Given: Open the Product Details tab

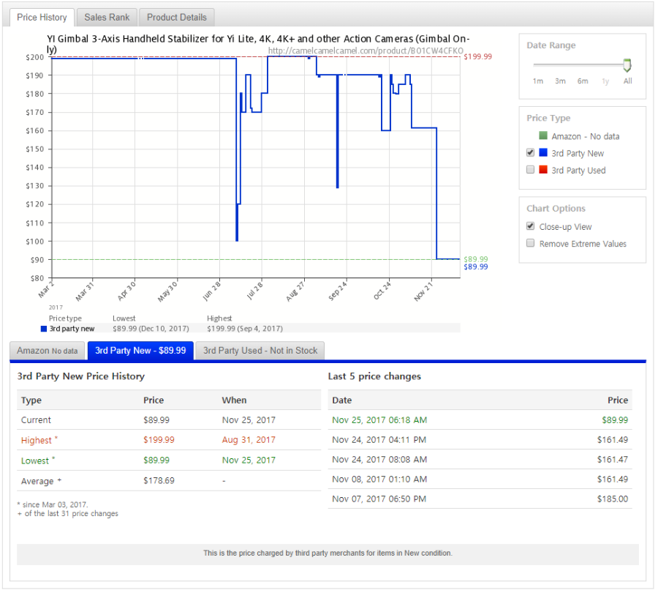Looking at the screenshot, I should pos(176,18).
